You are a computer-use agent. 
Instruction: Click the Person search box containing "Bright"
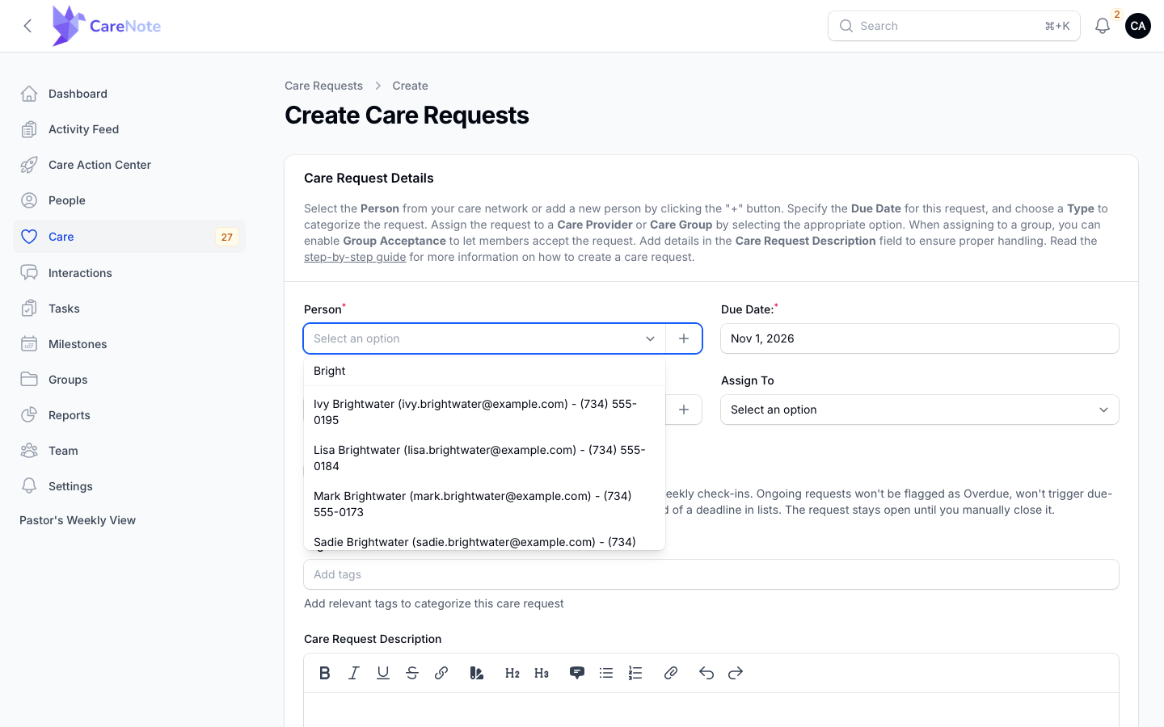point(484,371)
